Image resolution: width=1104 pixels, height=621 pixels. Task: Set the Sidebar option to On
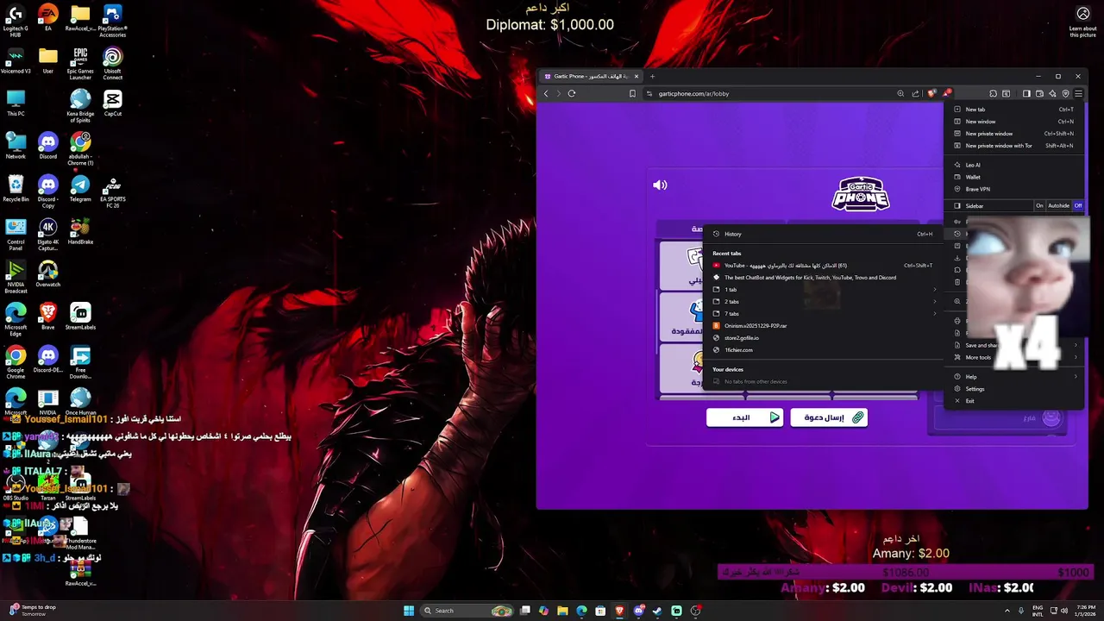1039,206
